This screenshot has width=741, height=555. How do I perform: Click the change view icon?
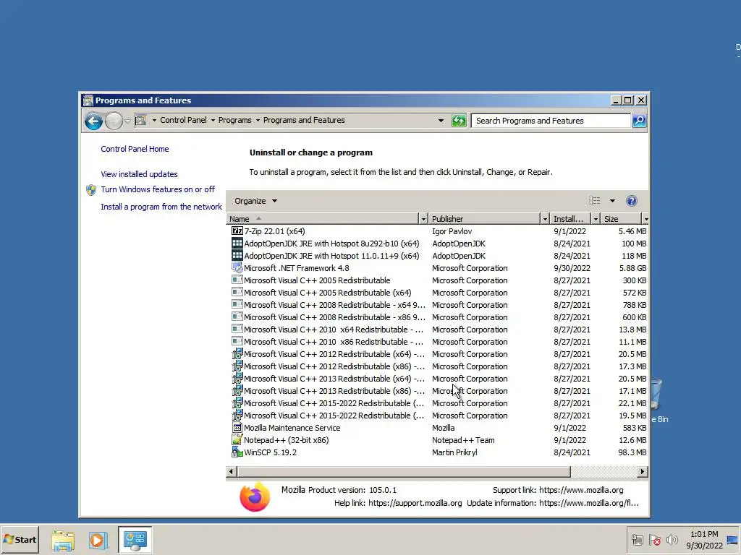[x=595, y=201]
